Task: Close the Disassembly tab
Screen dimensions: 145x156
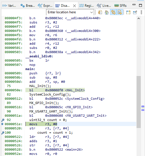Action: [74, 6]
